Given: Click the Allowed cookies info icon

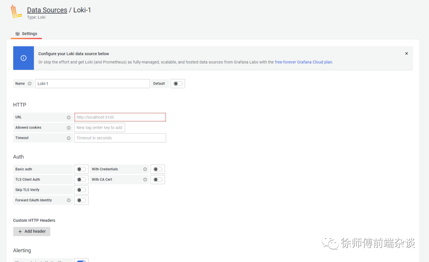Looking at the screenshot, I should click(69, 128).
